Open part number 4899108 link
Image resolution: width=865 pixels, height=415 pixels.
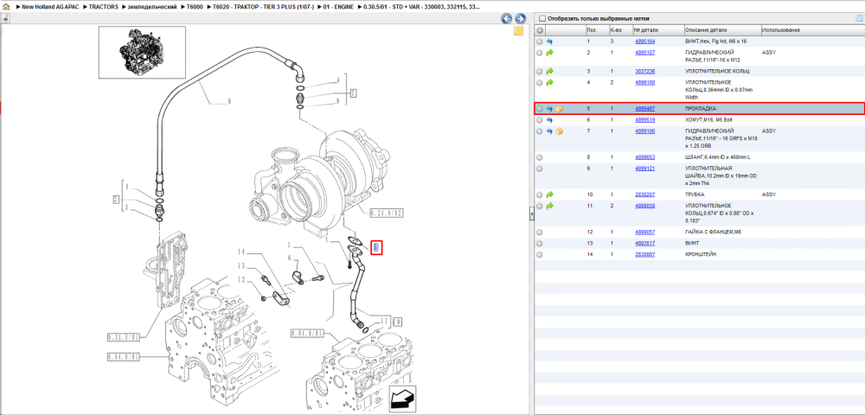(x=645, y=82)
